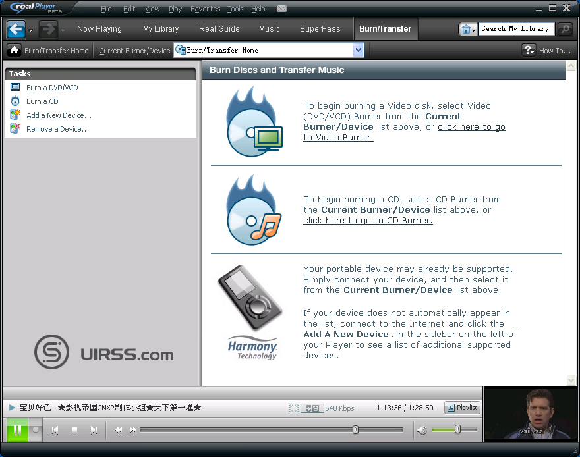
Task: Click the play indicator beside track title
Action: pos(12,408)
